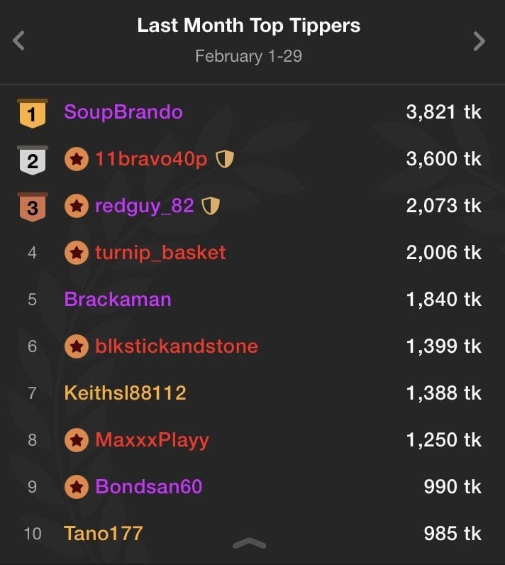Click the bronze rank 3 badge
The height and width of the screenshot is (565, 505).
coord(33,207)
